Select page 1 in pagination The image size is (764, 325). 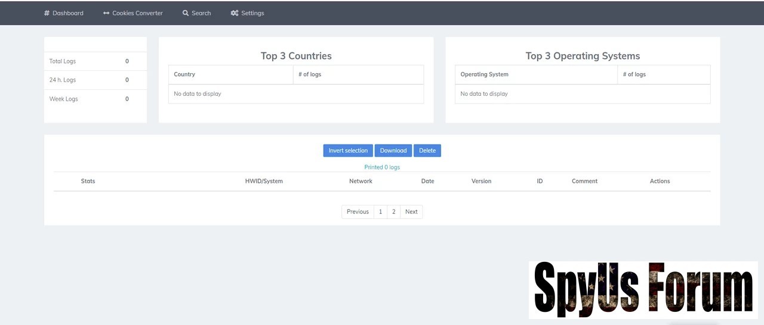(380, 212)
